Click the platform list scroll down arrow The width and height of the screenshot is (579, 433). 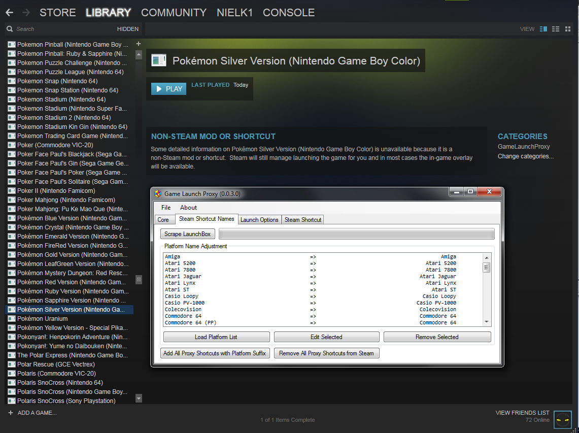point(487,322)
